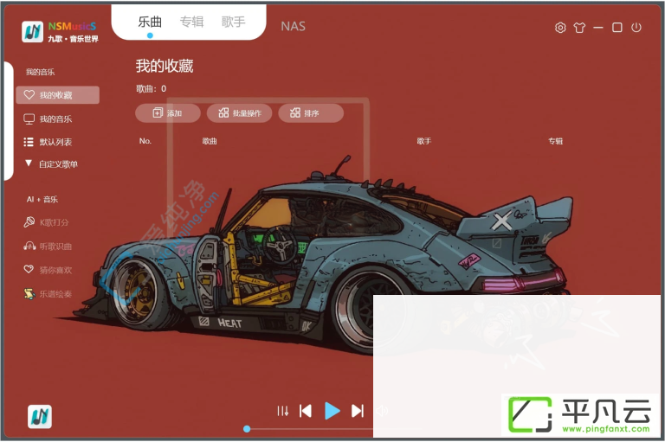Click the 我的收藏 page heading
This screenshot has width=665, height=442.
click(165, 66)
